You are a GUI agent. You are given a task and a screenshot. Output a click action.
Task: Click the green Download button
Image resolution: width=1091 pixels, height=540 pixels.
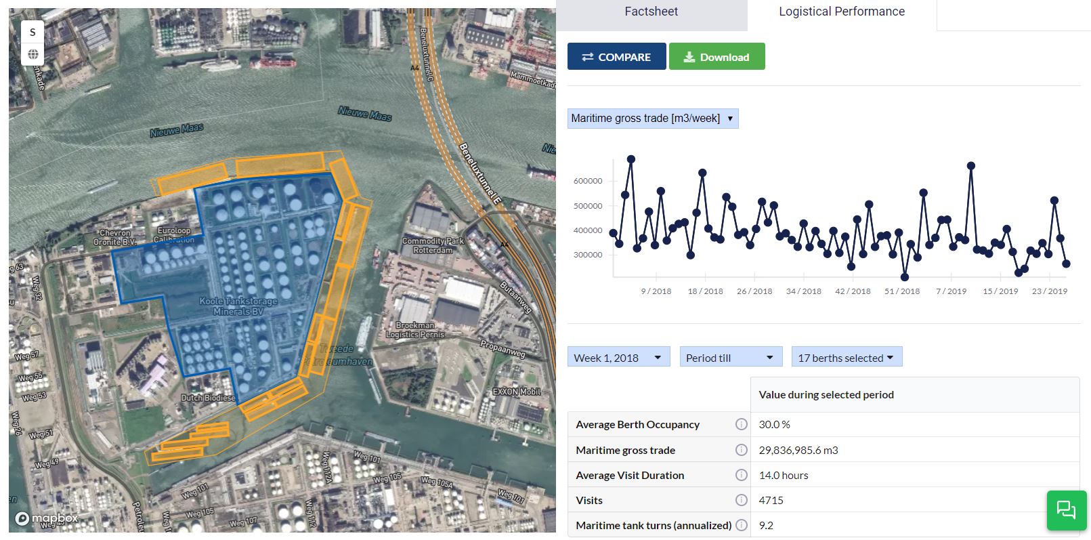[x=716, y=57]
